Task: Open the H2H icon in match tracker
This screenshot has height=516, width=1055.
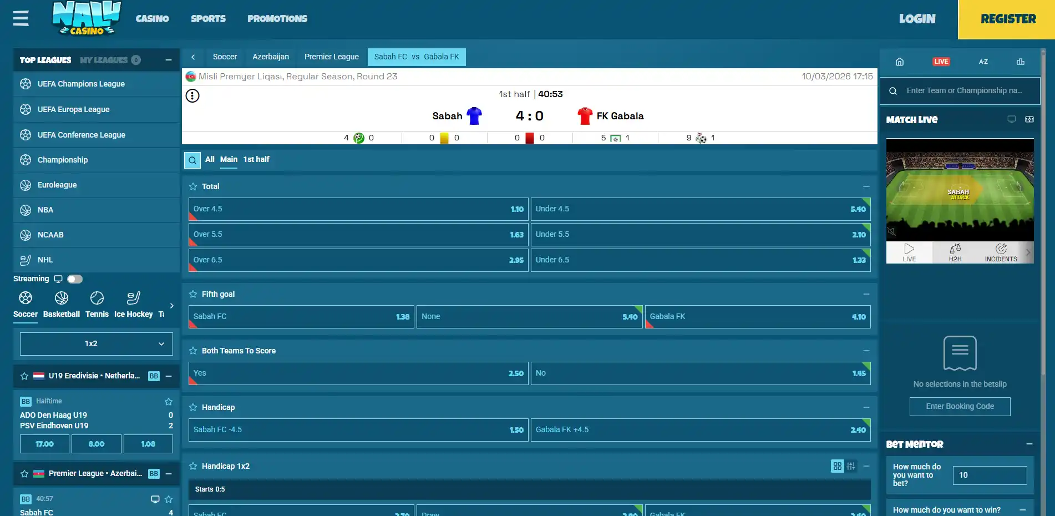Action: click(x=955, y=252)
